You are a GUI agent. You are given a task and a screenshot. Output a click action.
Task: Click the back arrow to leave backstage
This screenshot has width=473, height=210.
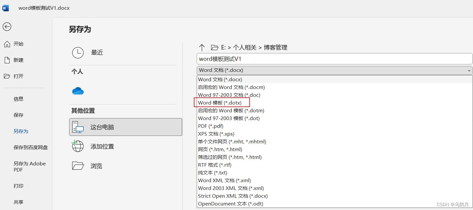coord(7,27)
